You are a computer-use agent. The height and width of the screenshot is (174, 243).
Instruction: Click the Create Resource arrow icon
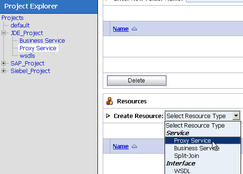click(108, 116)
